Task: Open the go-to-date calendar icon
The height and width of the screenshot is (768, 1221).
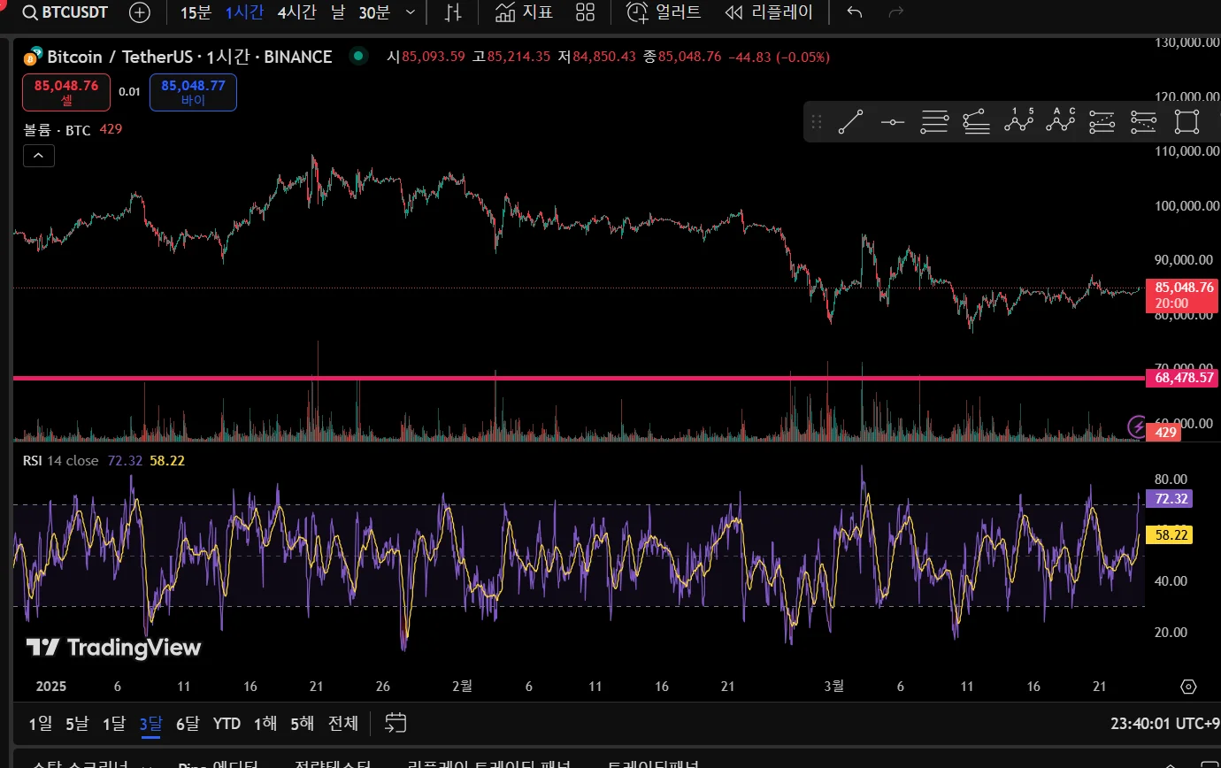Action: [x=395, y=723]
